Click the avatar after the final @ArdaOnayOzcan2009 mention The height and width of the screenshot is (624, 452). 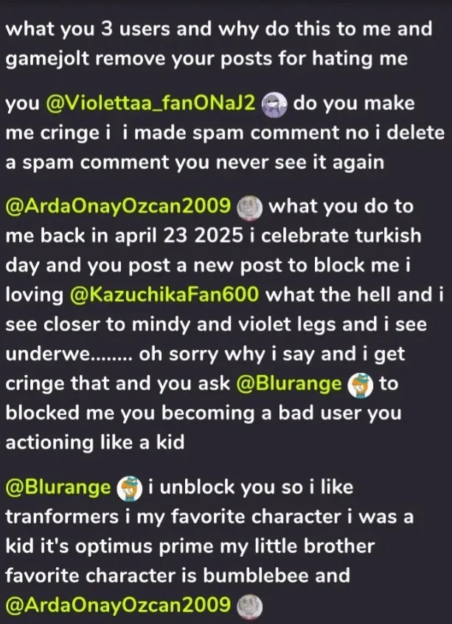(x=250, y=606)
